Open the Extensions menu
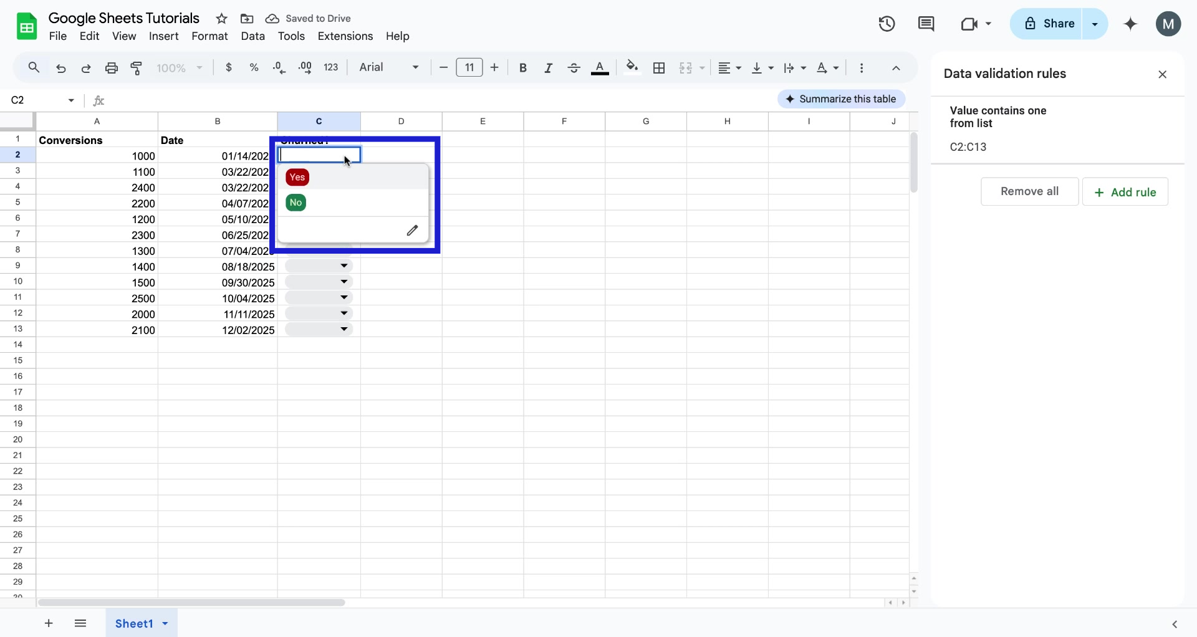 345,37
